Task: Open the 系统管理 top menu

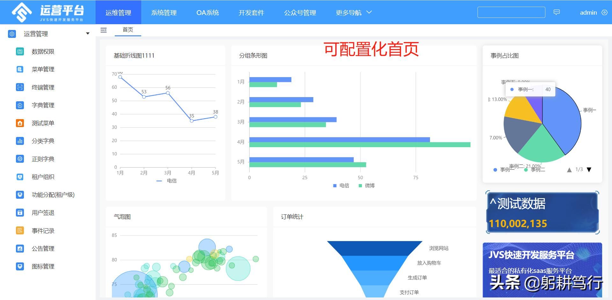Action: click(164, 12)
